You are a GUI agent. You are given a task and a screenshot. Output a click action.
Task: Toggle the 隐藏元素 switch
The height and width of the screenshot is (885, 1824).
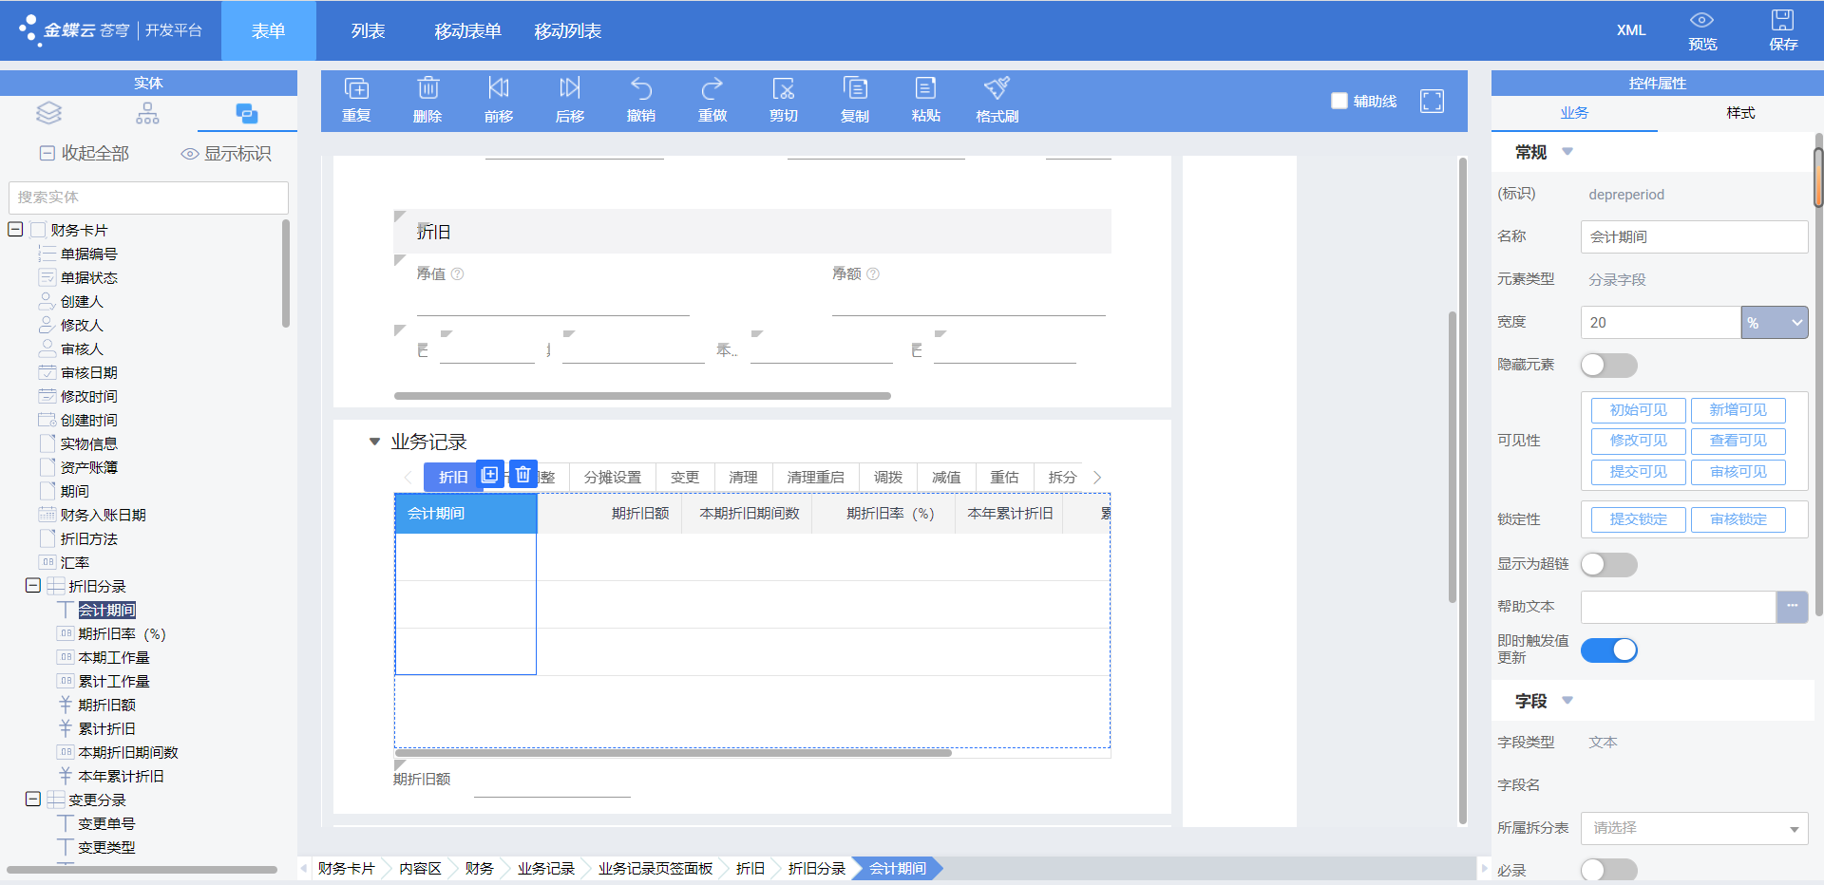[x=1608, y=365]
